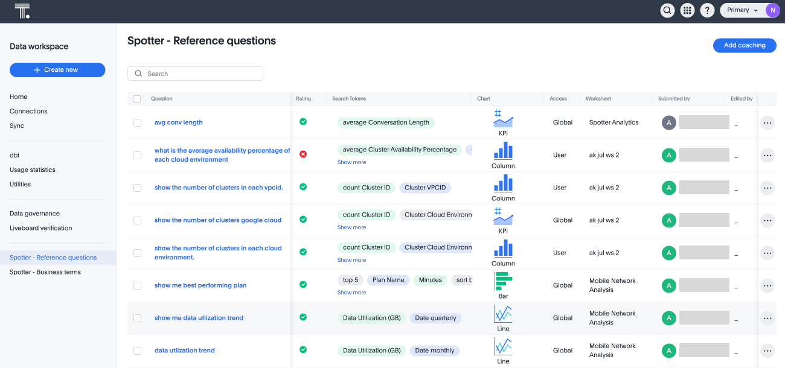The height and width of the screenshot is (368, 785).
Task: Expand Show more tokens under availability percentage question
Action: 351,162
